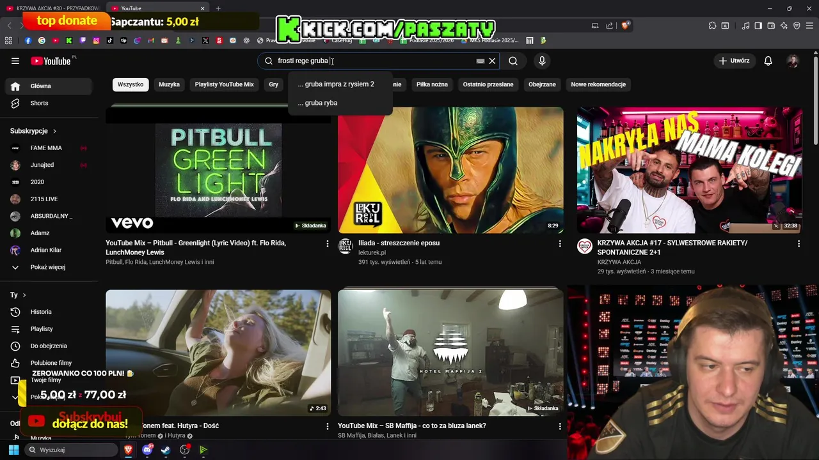Open the Twitch bookmark icon
The image size is (819, 460).
click(x=83, y=40)
